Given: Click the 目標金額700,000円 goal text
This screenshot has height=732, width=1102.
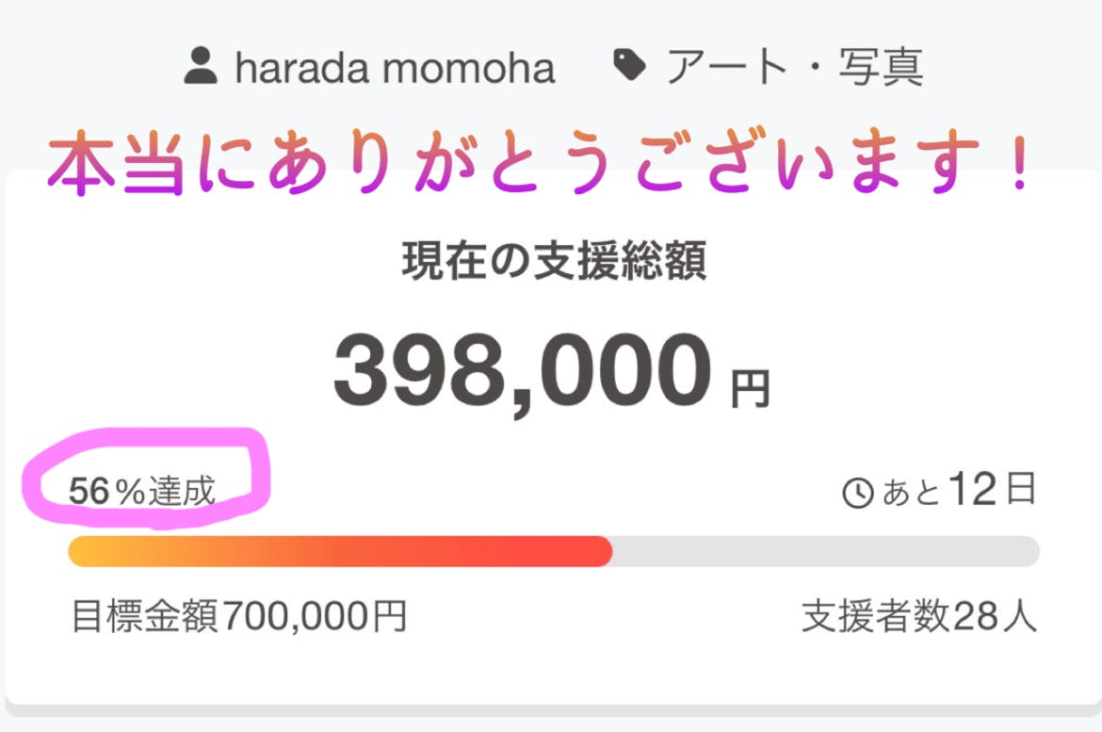Looking at the screenshot, I should pos(239,617).
